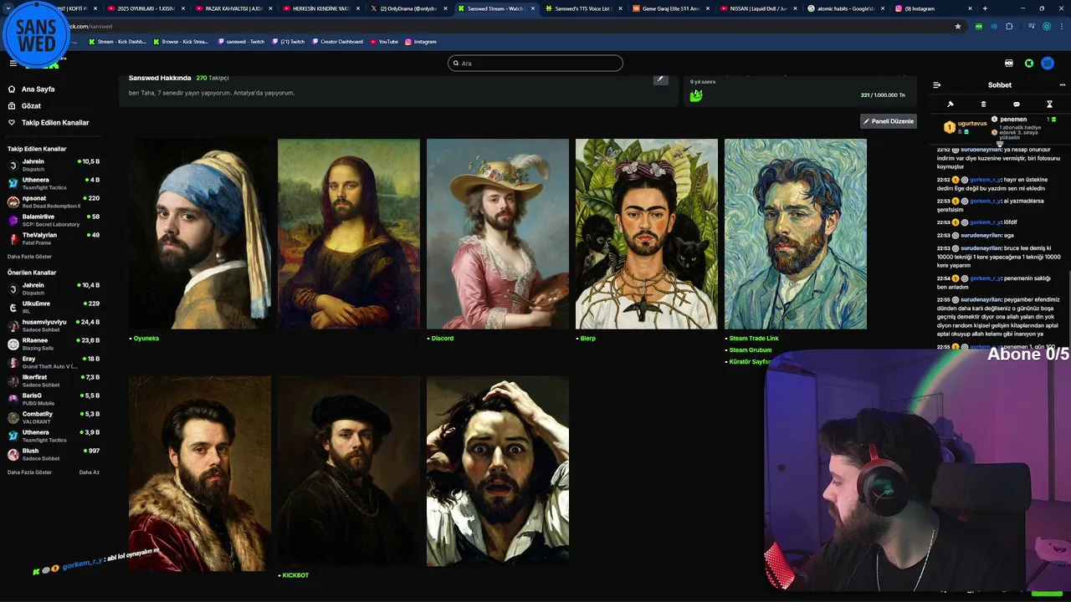
Task: Click the gavel moderation icon in chat
Action: point(951,105)
